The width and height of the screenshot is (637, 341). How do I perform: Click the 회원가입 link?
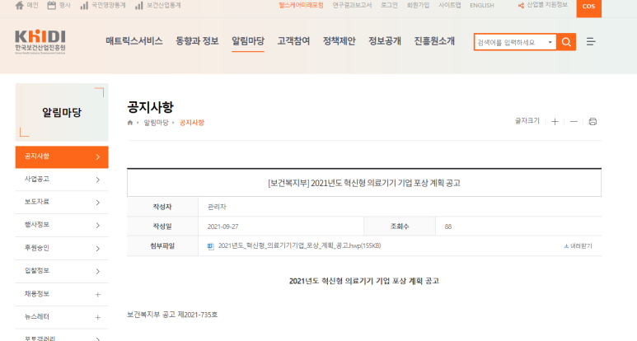[x=418, y=5]
